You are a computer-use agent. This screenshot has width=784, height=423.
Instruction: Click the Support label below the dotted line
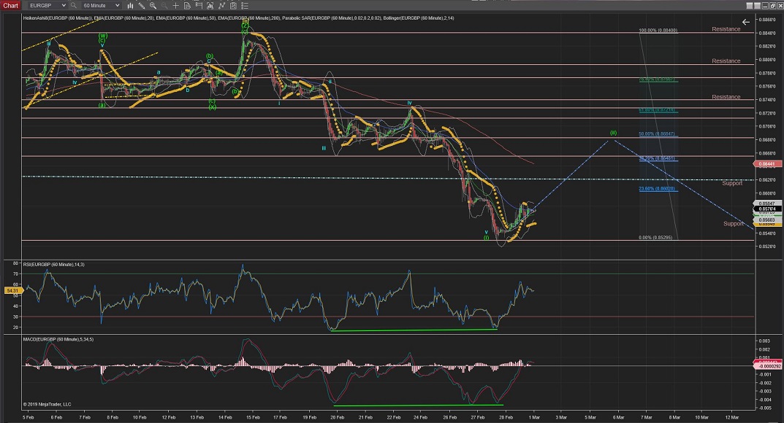click(733, 183)
